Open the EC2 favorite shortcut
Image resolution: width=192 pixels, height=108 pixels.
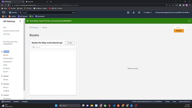click(x=4, y=16)
